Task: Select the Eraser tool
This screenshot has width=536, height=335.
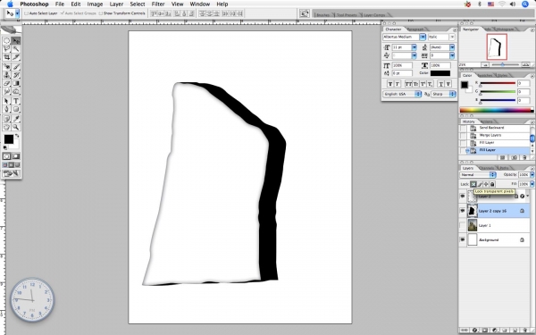Action: 6,83
